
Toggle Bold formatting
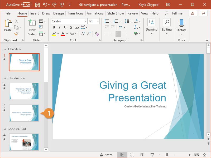coord(54,27)
